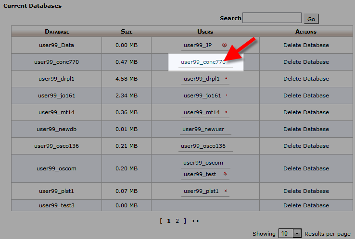Screen dimensions: 355x239
Task: Go to page 2 of databases
Action: tap(177, 221)
